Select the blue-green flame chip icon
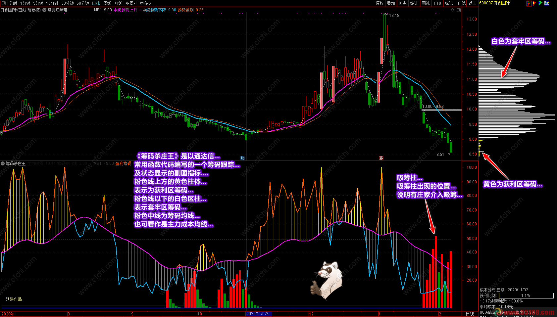This screenshot has width=557, height=317. [540, 3]
